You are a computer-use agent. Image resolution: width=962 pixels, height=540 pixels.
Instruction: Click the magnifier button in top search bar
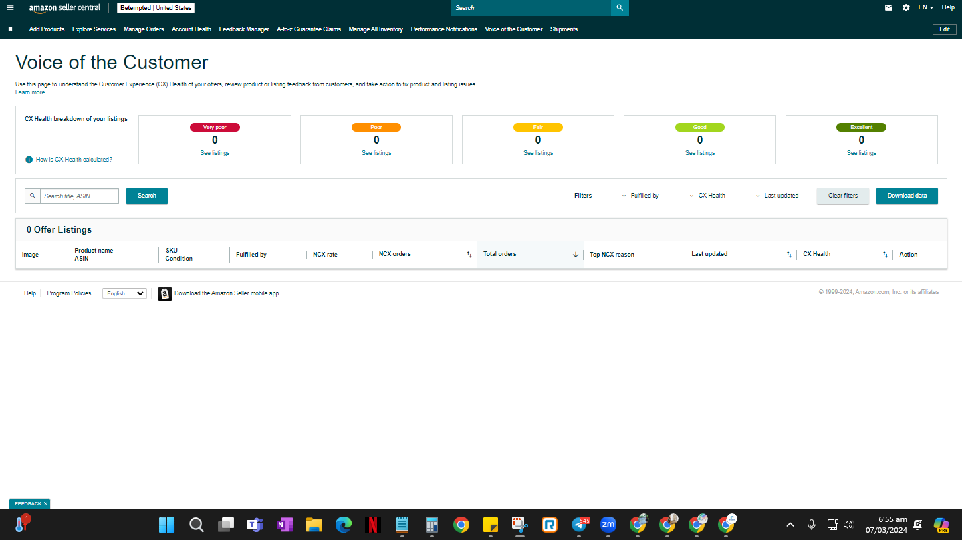click(620, 8)
